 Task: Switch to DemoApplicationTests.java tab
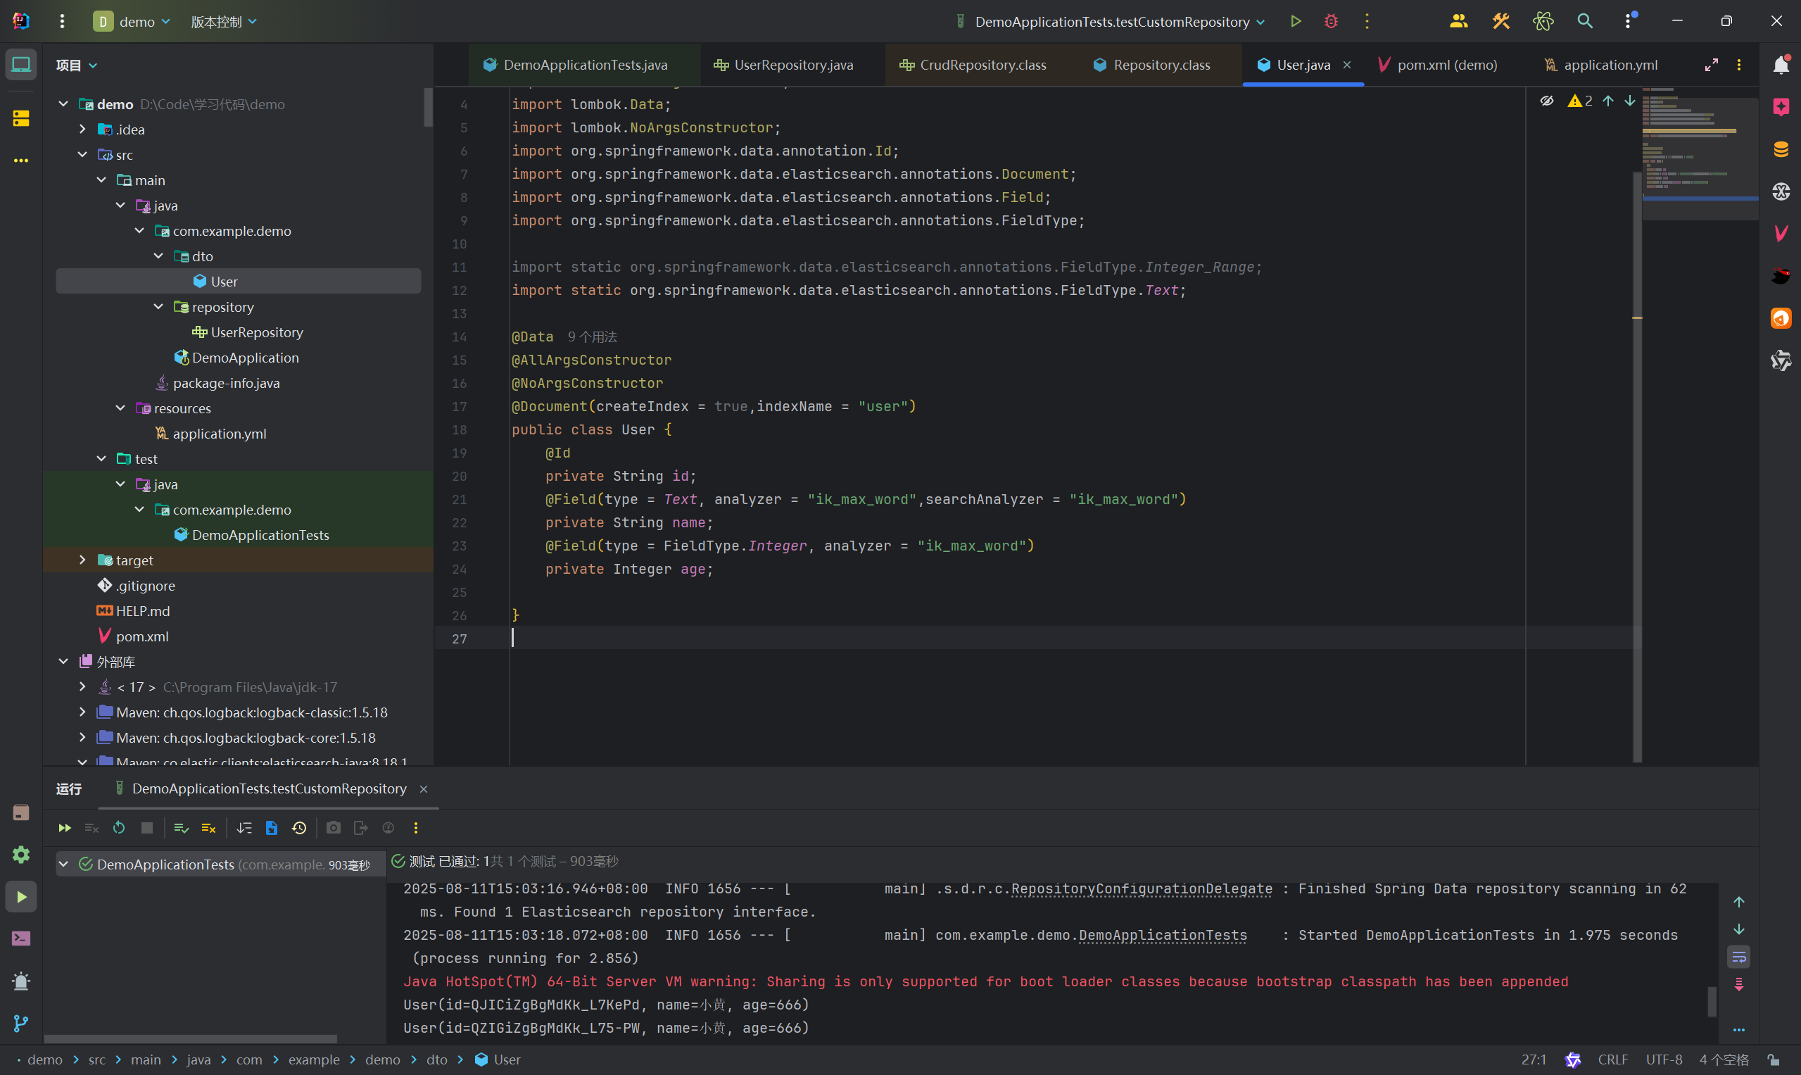click(585, 65)
